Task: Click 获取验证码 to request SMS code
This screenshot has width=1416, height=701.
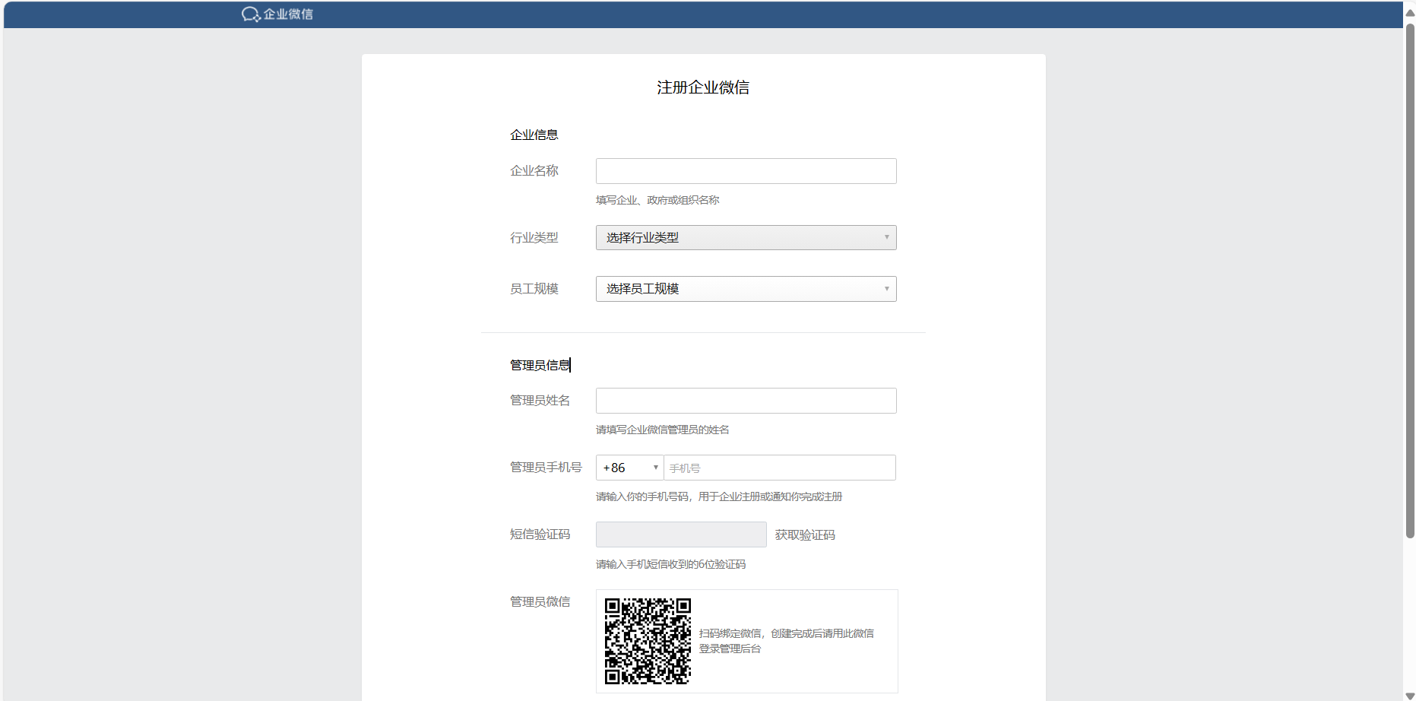Action: point(805,535)
